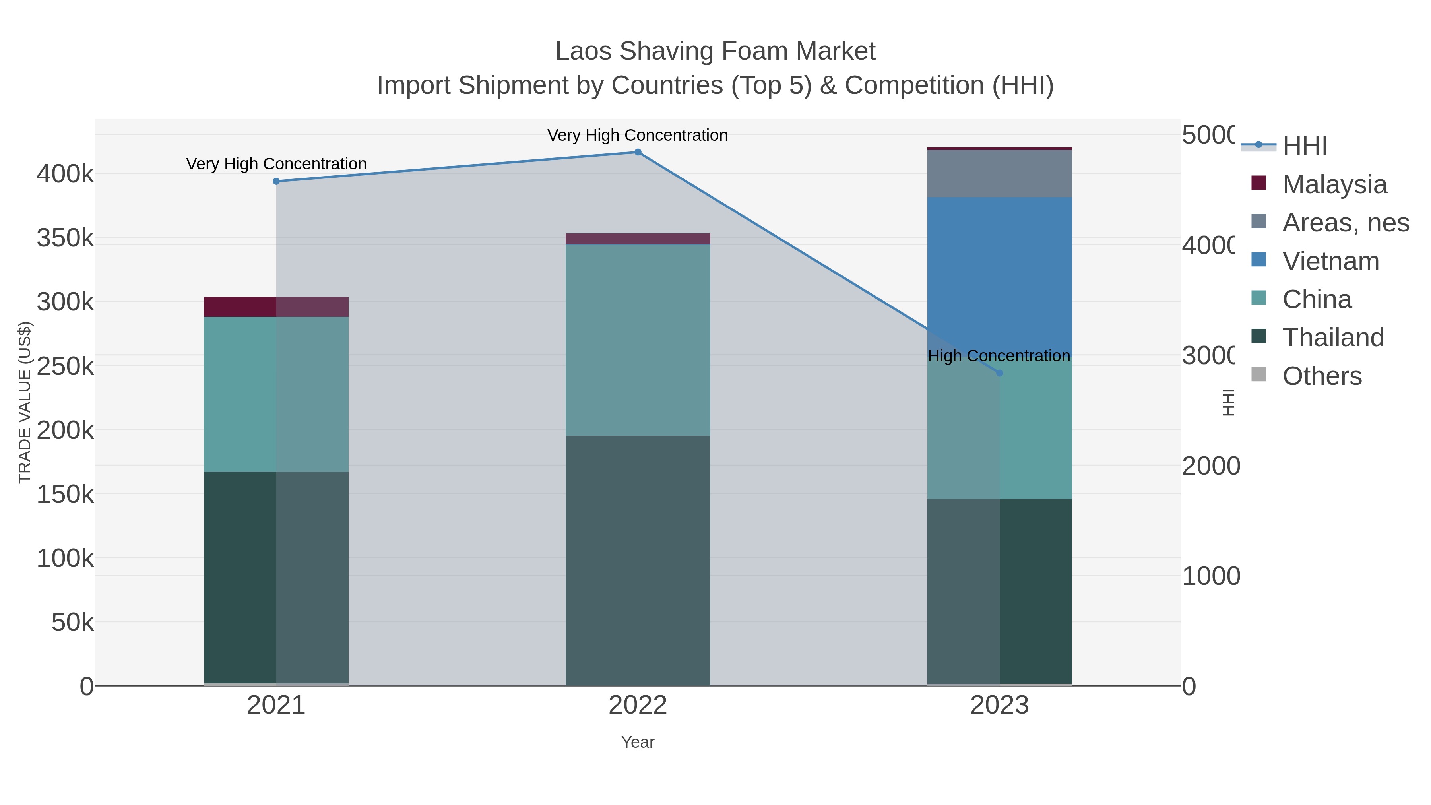Click the 2000 HHI axis tick label

click(x=1211, y=466)
